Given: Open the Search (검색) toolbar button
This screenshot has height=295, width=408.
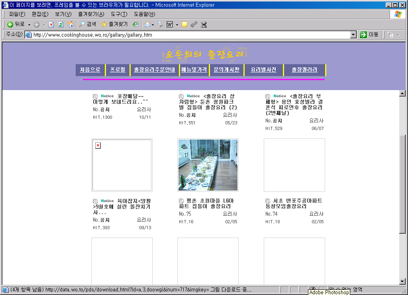Looking at the screenshot, I should [x=87, y=24].
